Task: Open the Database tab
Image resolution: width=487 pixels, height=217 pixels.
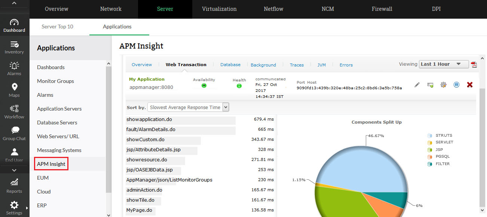Action: (230, 65)
